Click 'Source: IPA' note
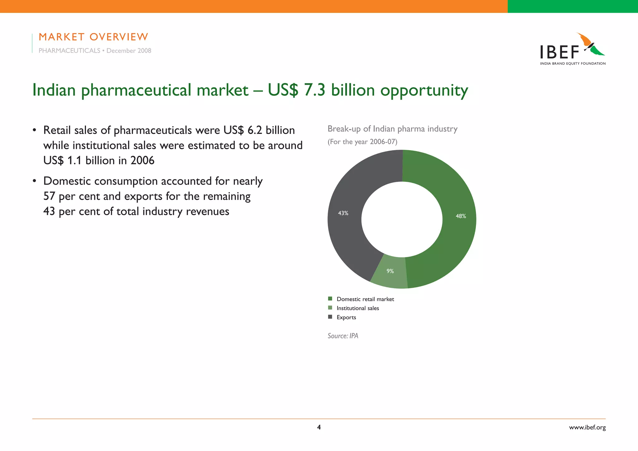This screenshot has height=451, width=638. tap(343, 336)
